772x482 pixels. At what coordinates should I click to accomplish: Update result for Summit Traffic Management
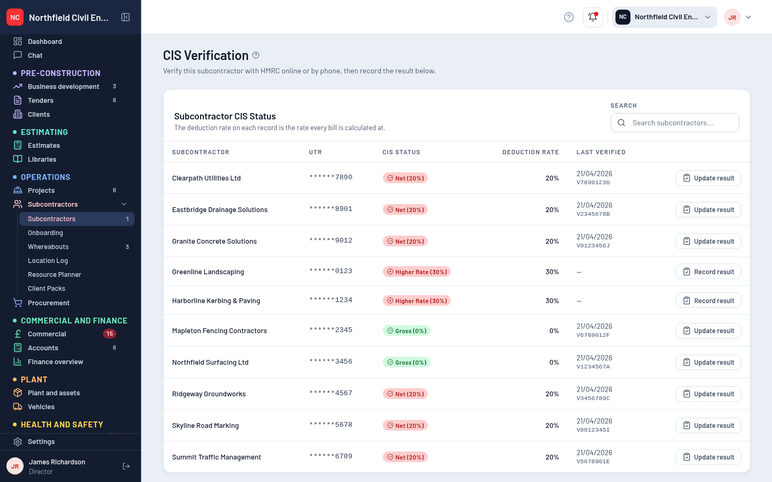pos(708,457)
